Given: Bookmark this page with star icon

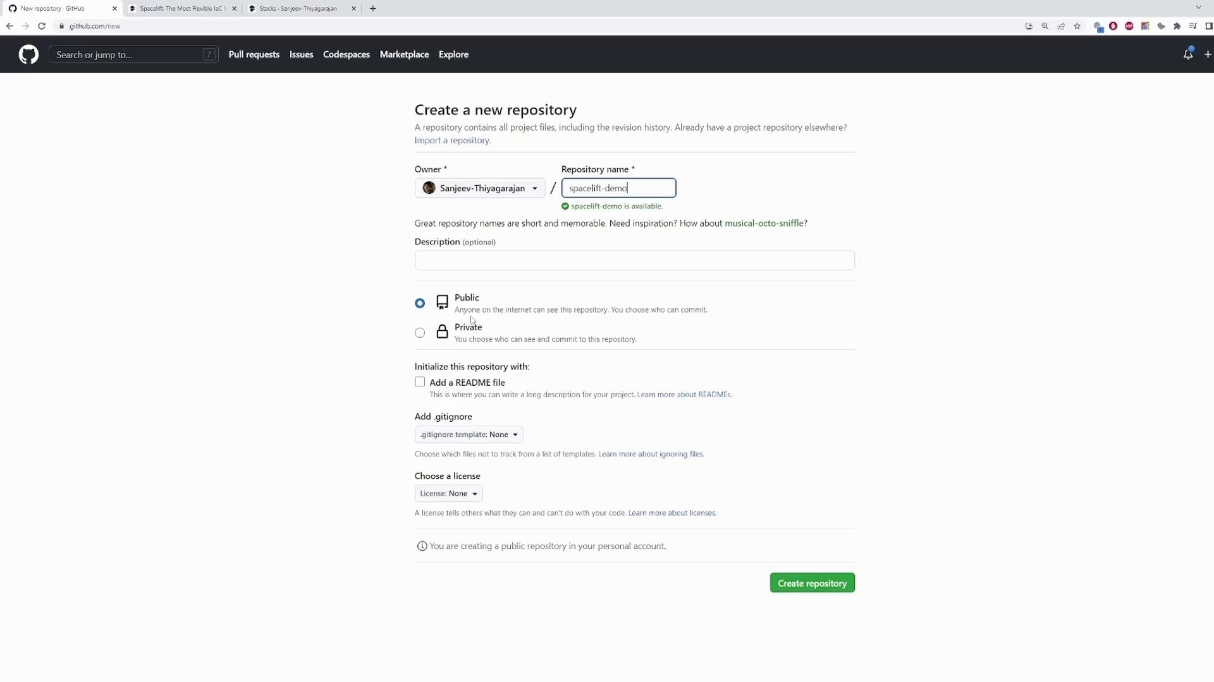Looking at the screenshot, I should pos(1077,26).
